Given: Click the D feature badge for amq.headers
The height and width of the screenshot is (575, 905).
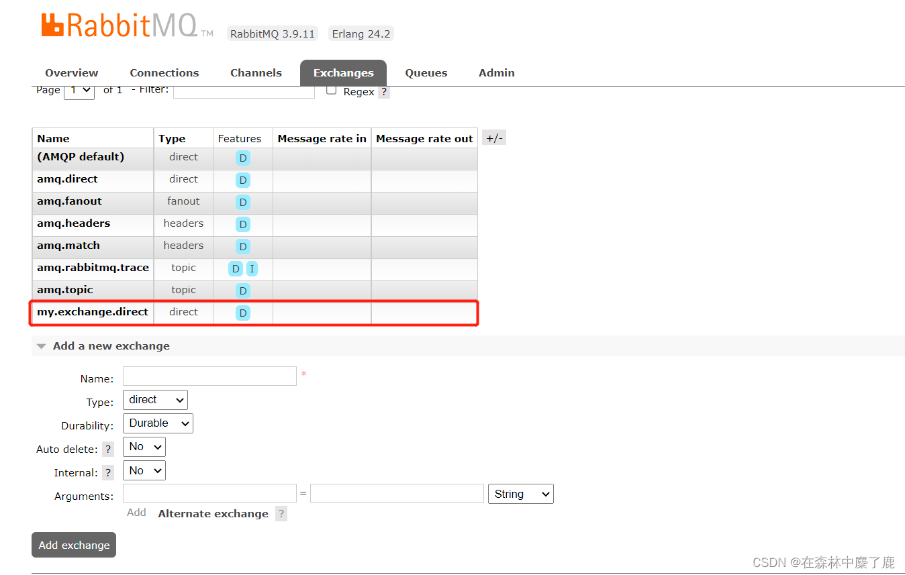Looking at the screenshot, I should [243, 225].
